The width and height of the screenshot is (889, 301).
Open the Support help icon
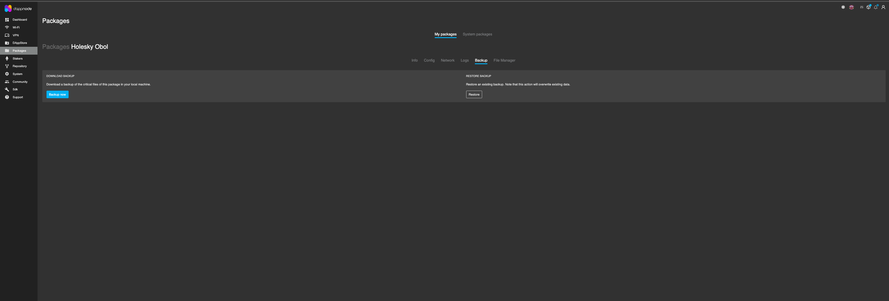[7, 97]
